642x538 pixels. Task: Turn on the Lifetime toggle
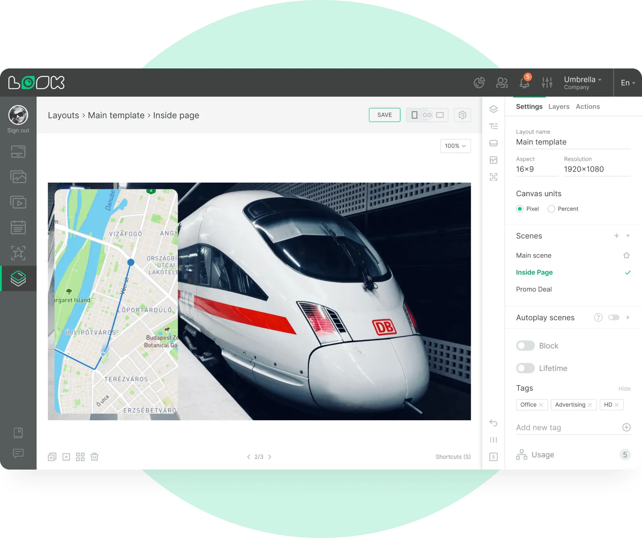525,368
